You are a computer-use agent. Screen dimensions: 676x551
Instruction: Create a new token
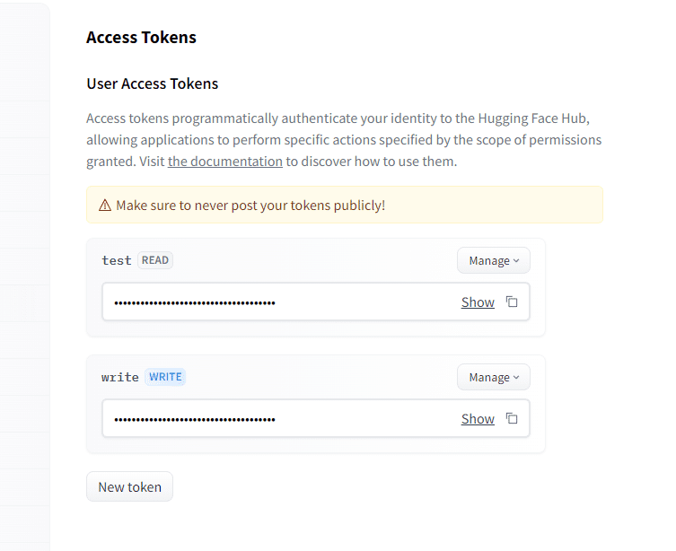coord(129,486)
